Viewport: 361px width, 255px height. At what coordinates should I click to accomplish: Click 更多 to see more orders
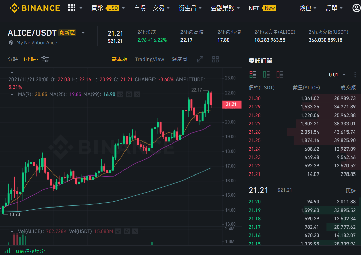point(351,190)
